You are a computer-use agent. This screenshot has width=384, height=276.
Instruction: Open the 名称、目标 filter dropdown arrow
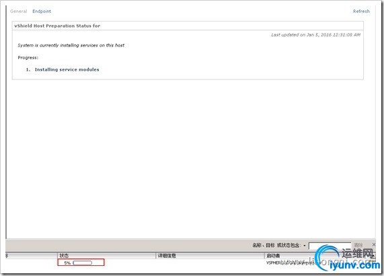point(305,245)
